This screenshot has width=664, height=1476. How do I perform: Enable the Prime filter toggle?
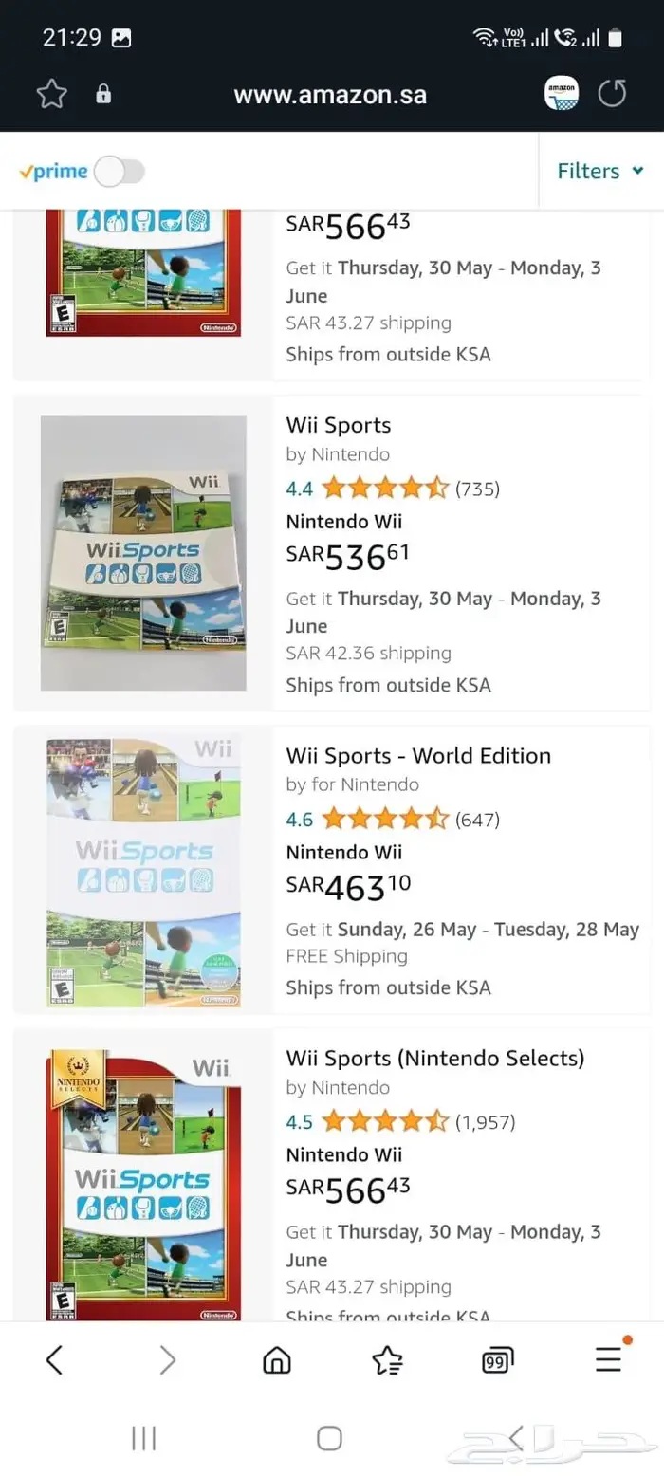[120, 172]
